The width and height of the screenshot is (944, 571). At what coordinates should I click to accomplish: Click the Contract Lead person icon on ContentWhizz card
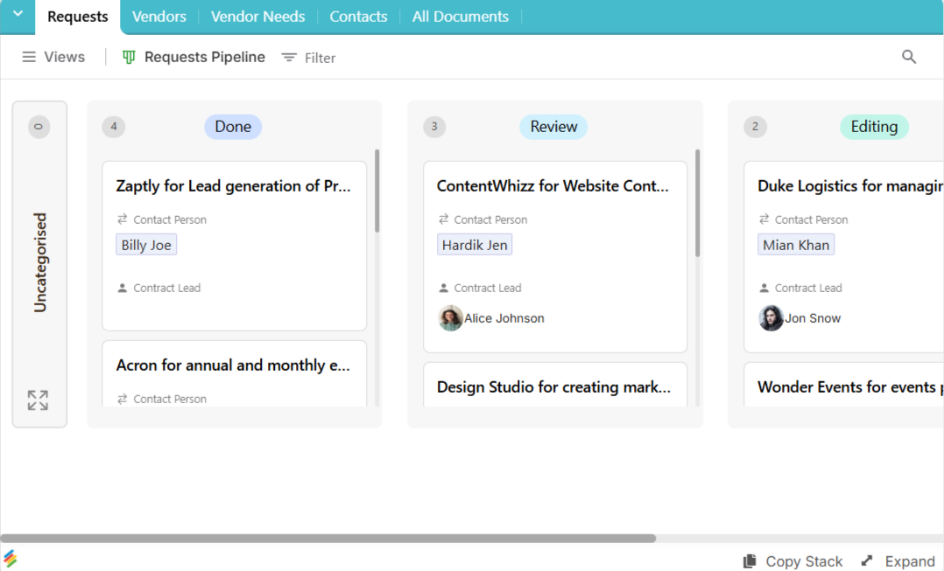pos(444,288)
